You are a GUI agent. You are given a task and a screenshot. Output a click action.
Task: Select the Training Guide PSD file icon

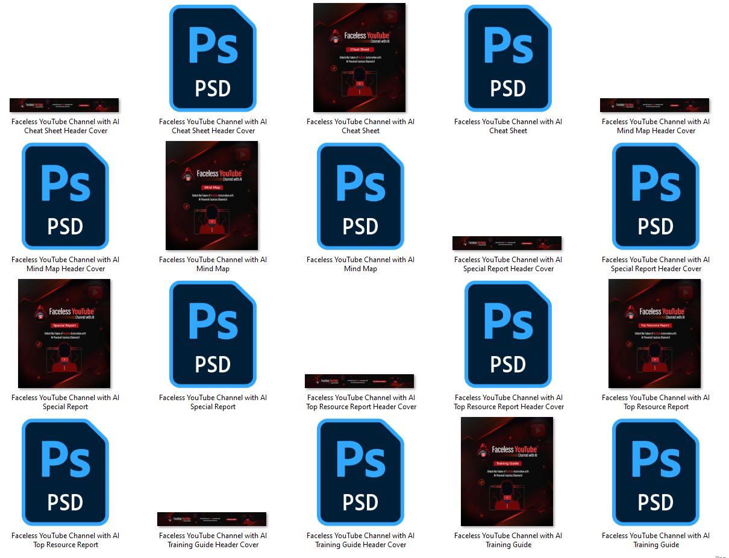655,472
